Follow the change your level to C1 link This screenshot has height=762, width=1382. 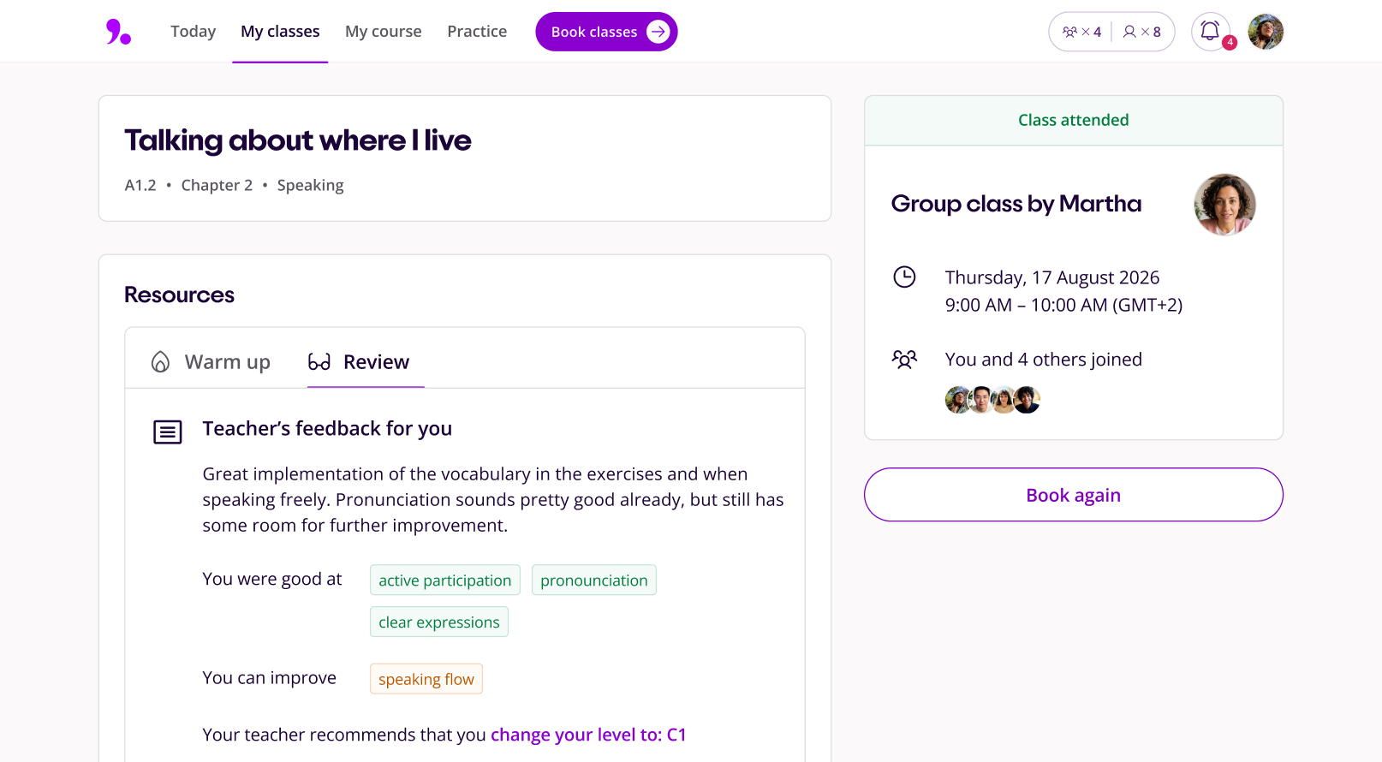tap(588, 735)
